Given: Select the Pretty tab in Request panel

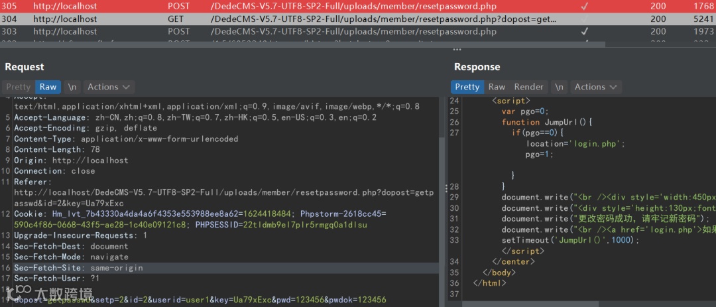Looking at the screenshot, I should [x=19, y=87].
